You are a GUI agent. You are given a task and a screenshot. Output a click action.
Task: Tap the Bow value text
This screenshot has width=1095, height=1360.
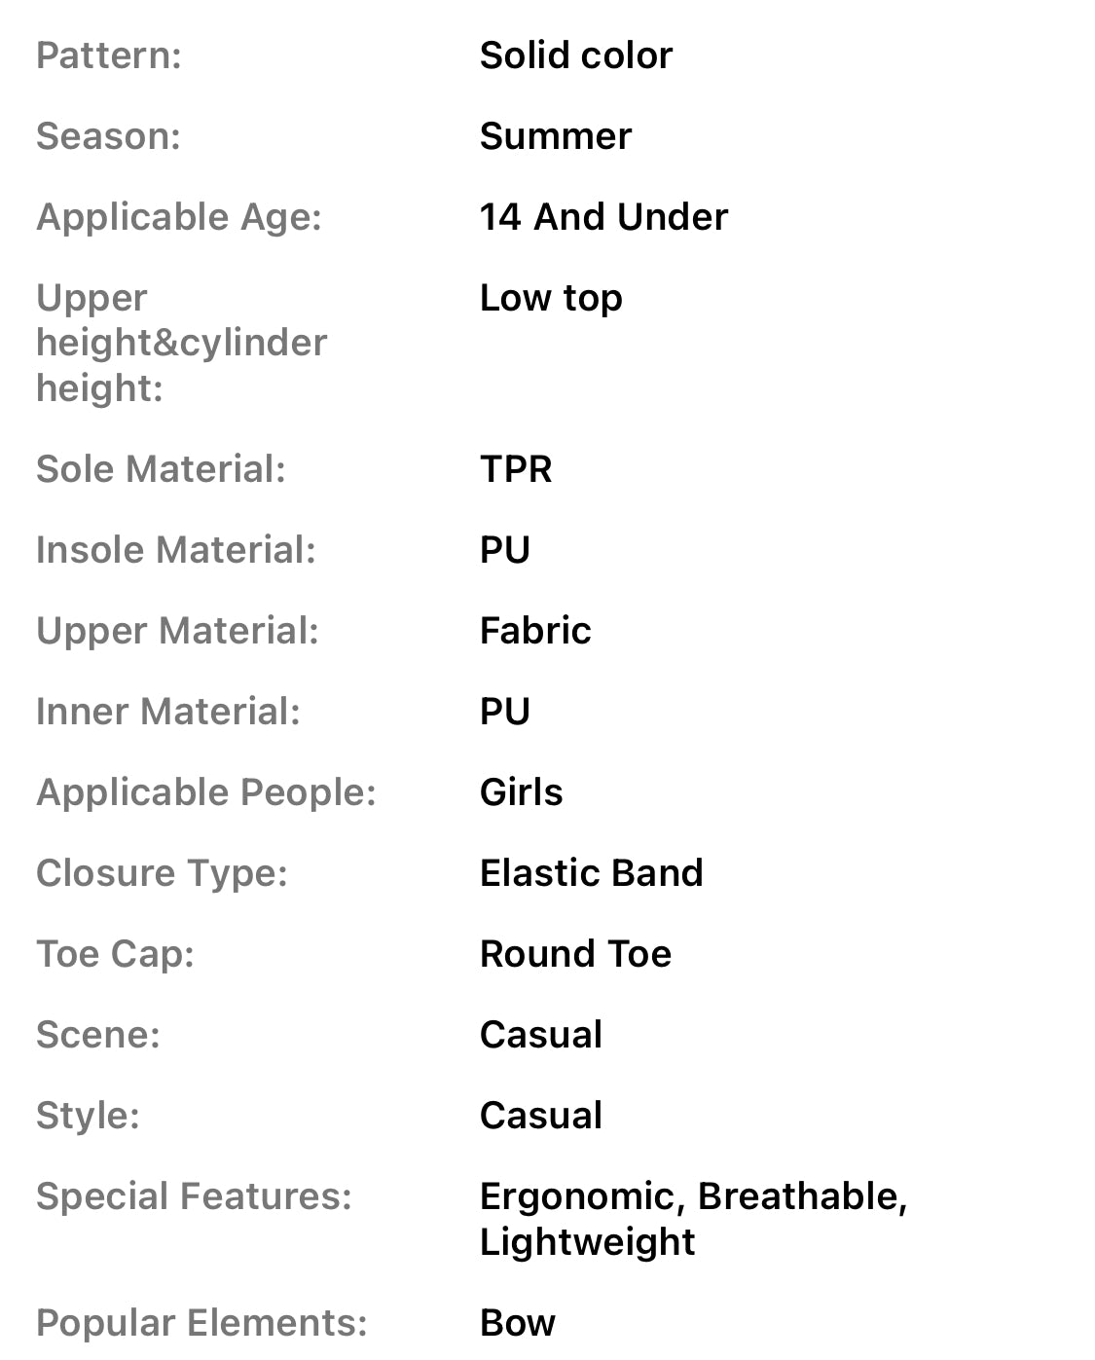(517, 1323)
